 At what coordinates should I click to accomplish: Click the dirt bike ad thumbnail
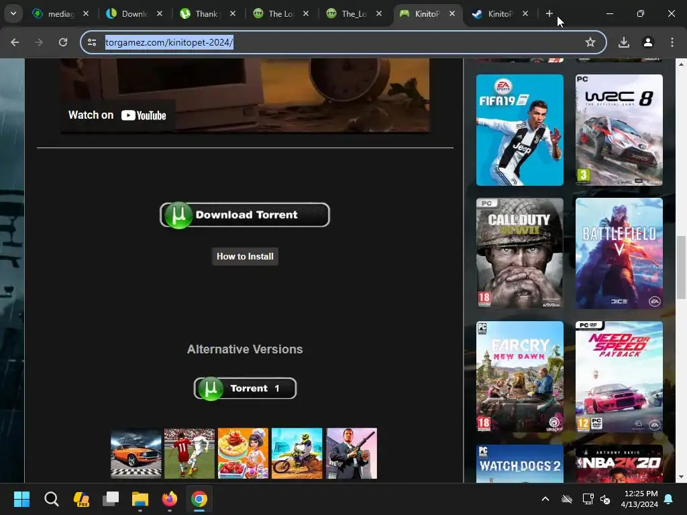(x=297, y=453)
